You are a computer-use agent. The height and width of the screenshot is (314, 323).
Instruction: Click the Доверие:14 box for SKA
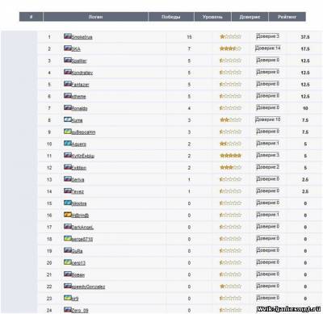(x=268, y=48)
